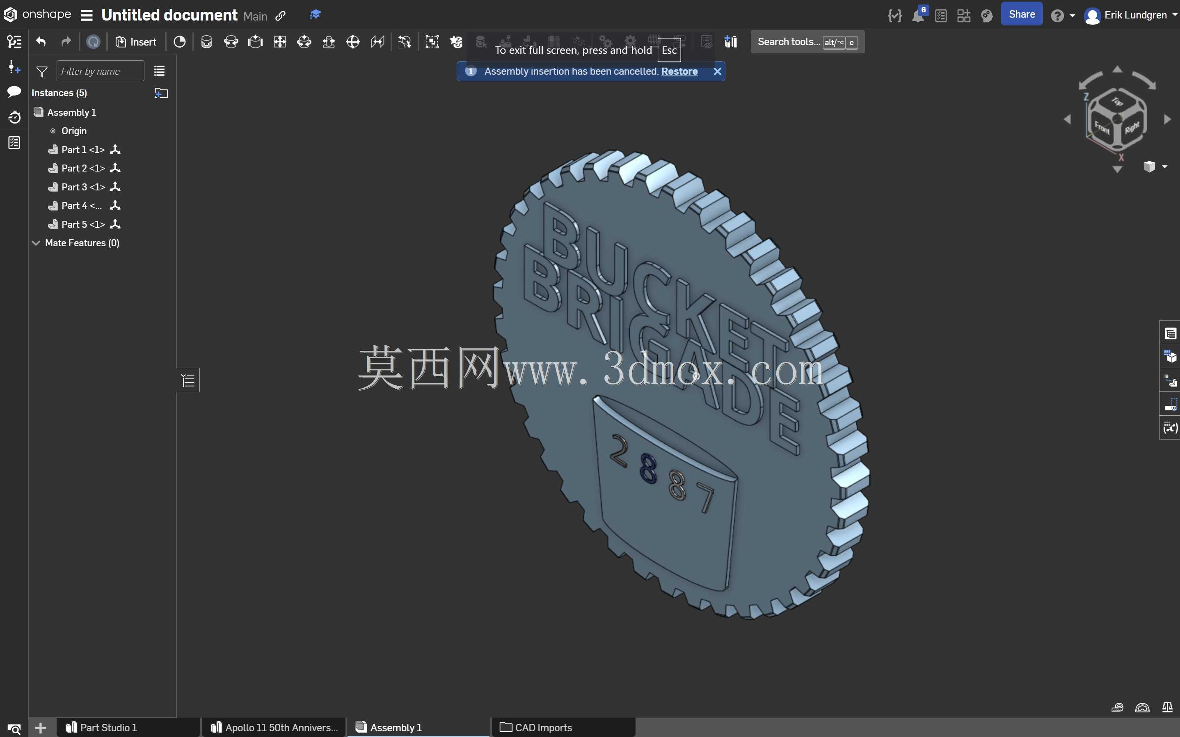Image resolution: width=1180 pixels, height=737 pixels.
Task: Open Versions and history clock icon
Action: [14, 117]
